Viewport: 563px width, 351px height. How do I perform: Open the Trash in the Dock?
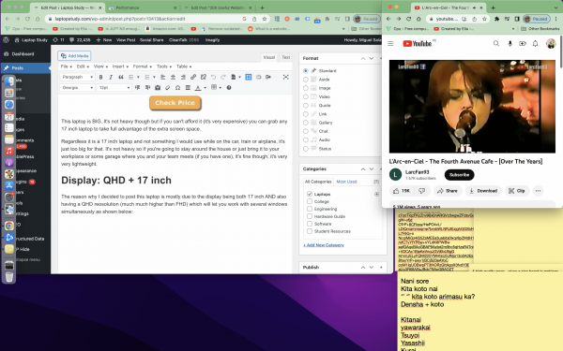(x=9, y=277)
